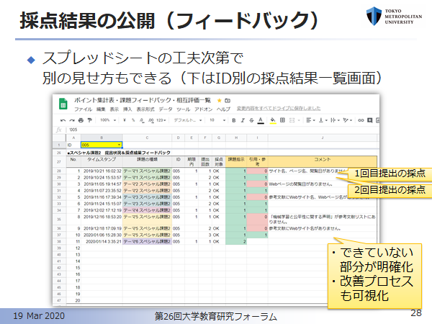
Task: Click the fx formula icon
Action: (59, 130)
